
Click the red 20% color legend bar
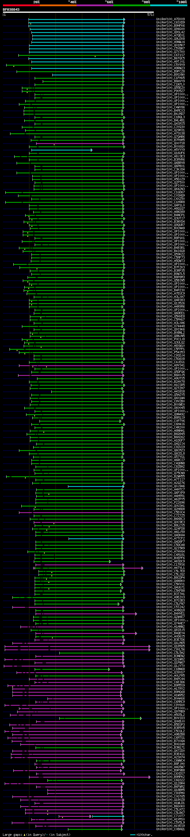pos(21,5)
